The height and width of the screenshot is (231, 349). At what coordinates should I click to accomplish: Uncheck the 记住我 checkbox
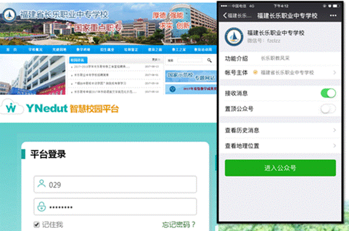[37, 224]
